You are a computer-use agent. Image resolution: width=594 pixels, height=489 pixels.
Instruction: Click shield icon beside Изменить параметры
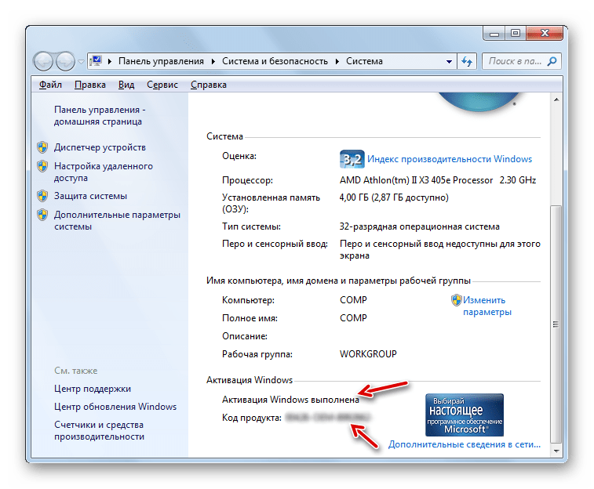point(457,300)
